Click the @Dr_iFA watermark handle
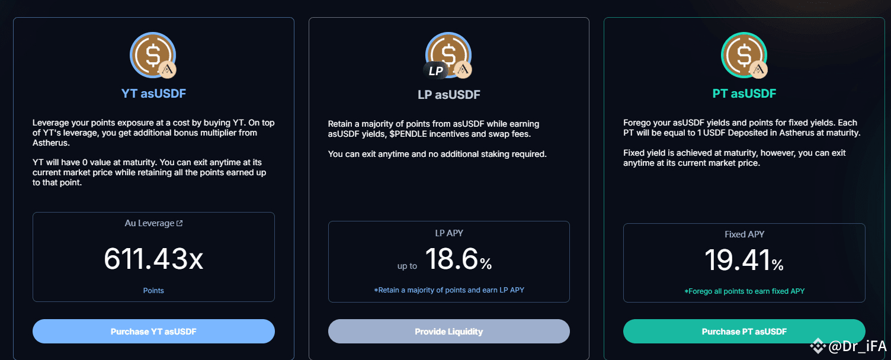 [857, 345]
